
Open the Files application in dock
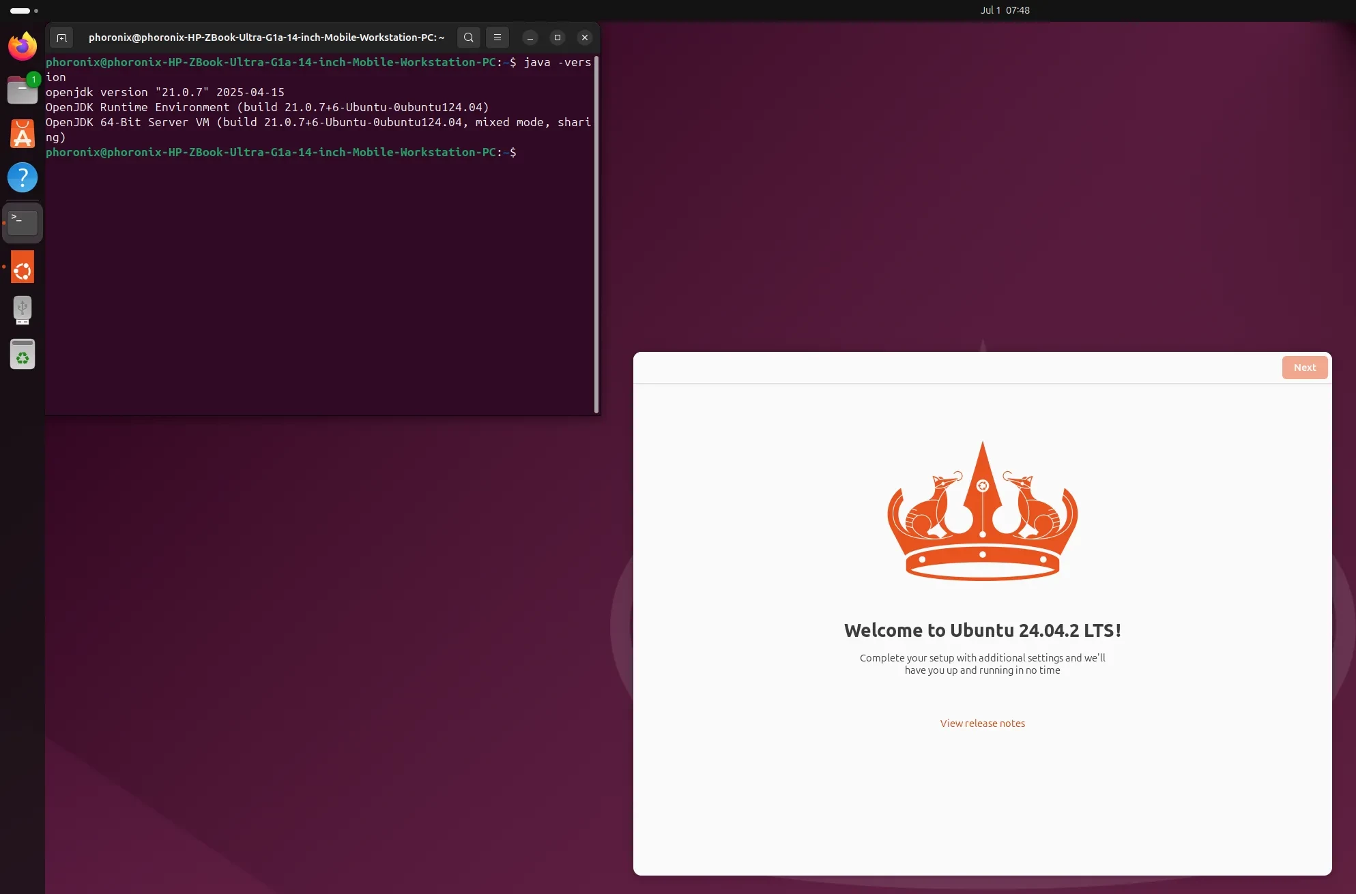[x=23, y=90]
